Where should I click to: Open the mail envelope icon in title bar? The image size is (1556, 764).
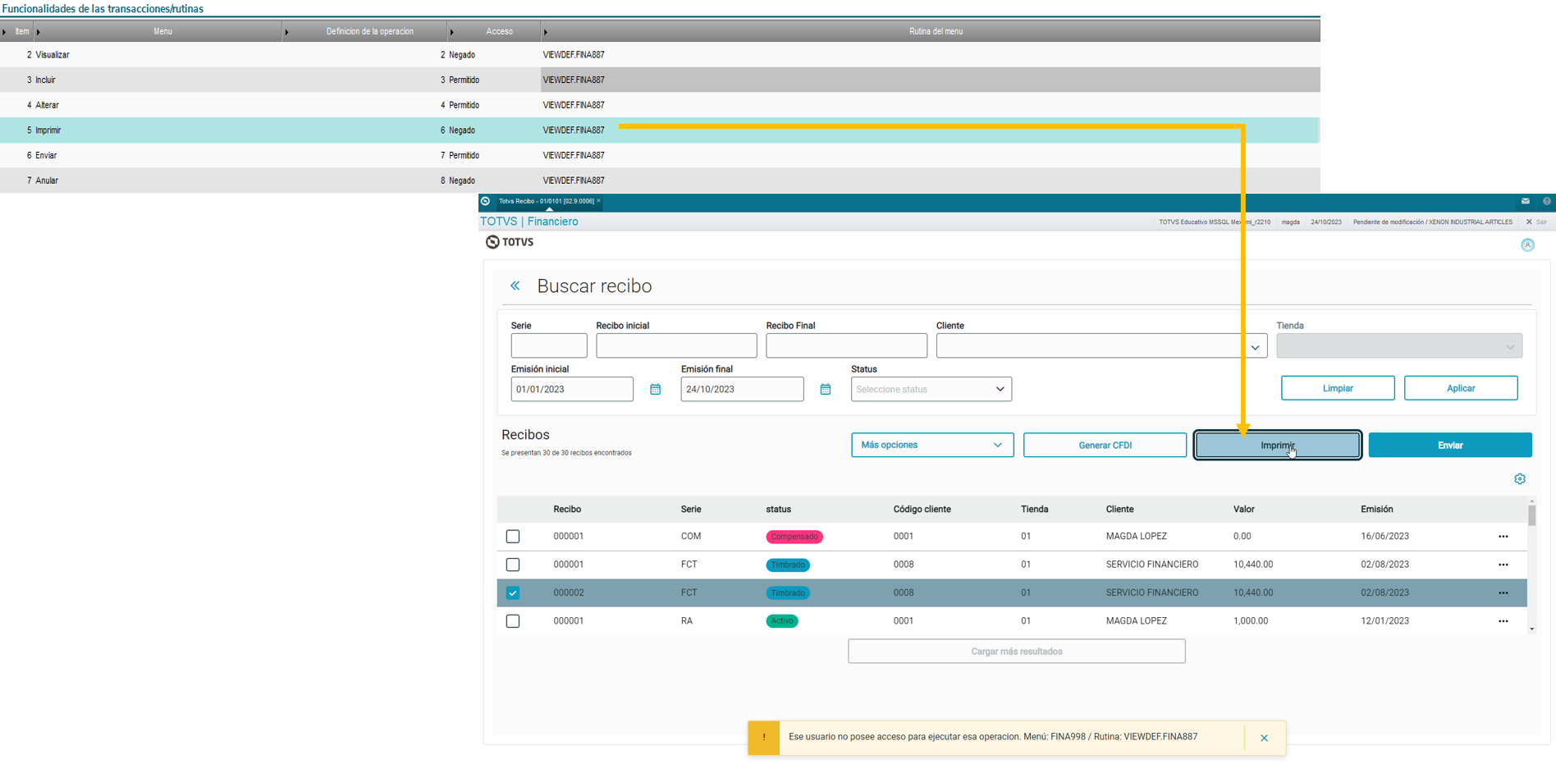1525,201
